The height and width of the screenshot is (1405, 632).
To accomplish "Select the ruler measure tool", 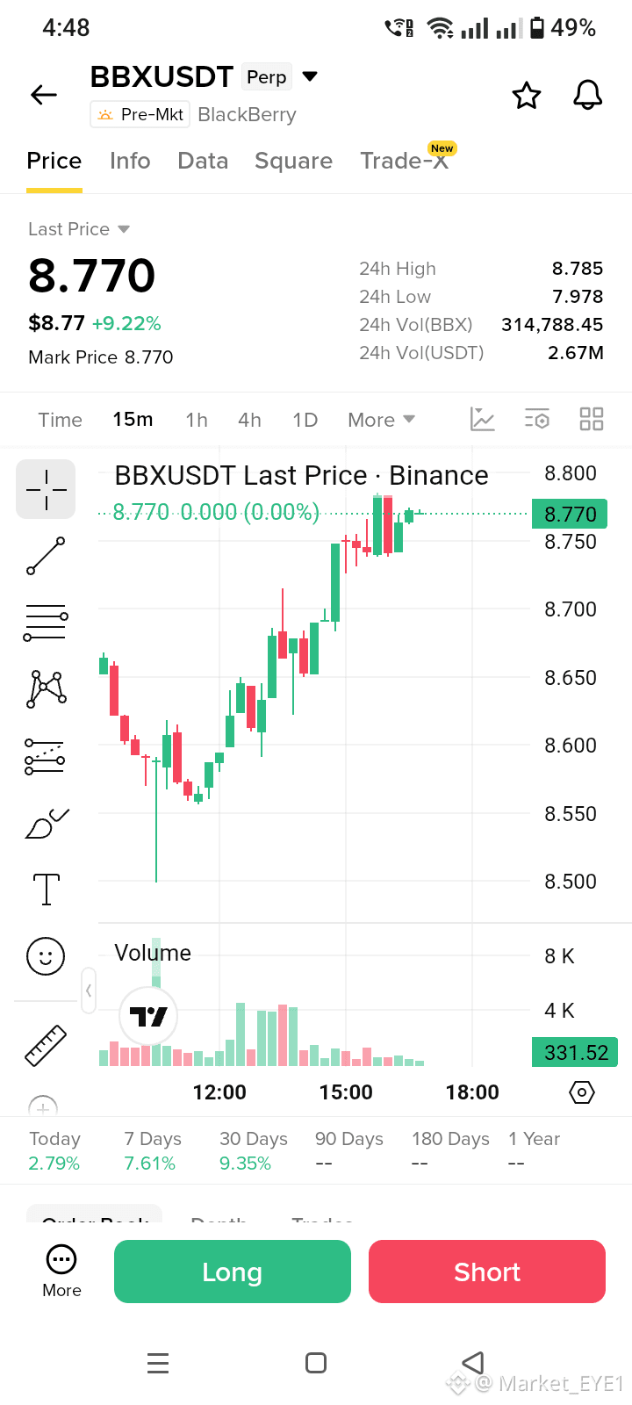I will point(46,1046).
